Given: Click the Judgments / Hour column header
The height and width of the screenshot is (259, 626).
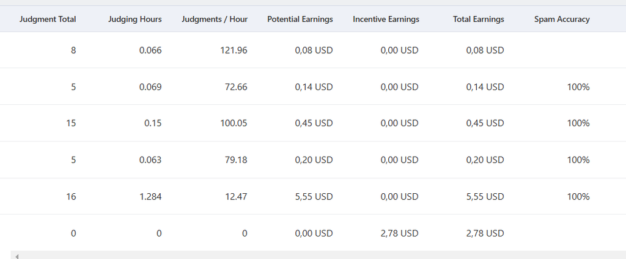Looking at the screenshot, I should click(x=215, y=19).
